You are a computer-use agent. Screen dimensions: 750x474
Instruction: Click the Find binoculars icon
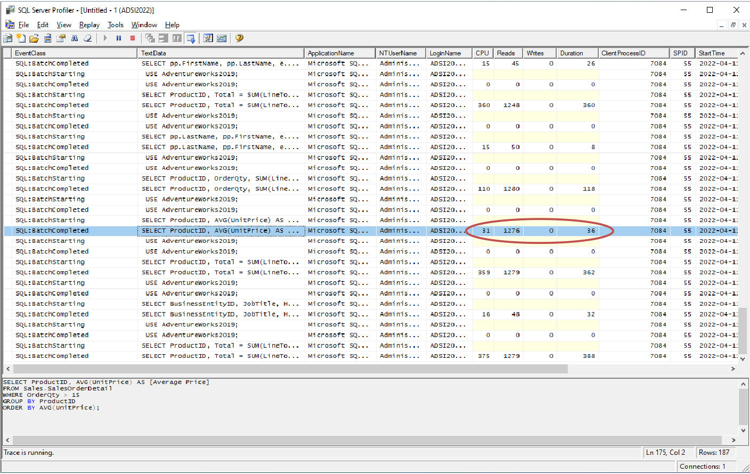[75, 38]
